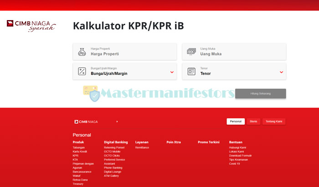This screenshot has width=319, height=187.
Task: Open the Phone Banking link
Action: (113, 168)
